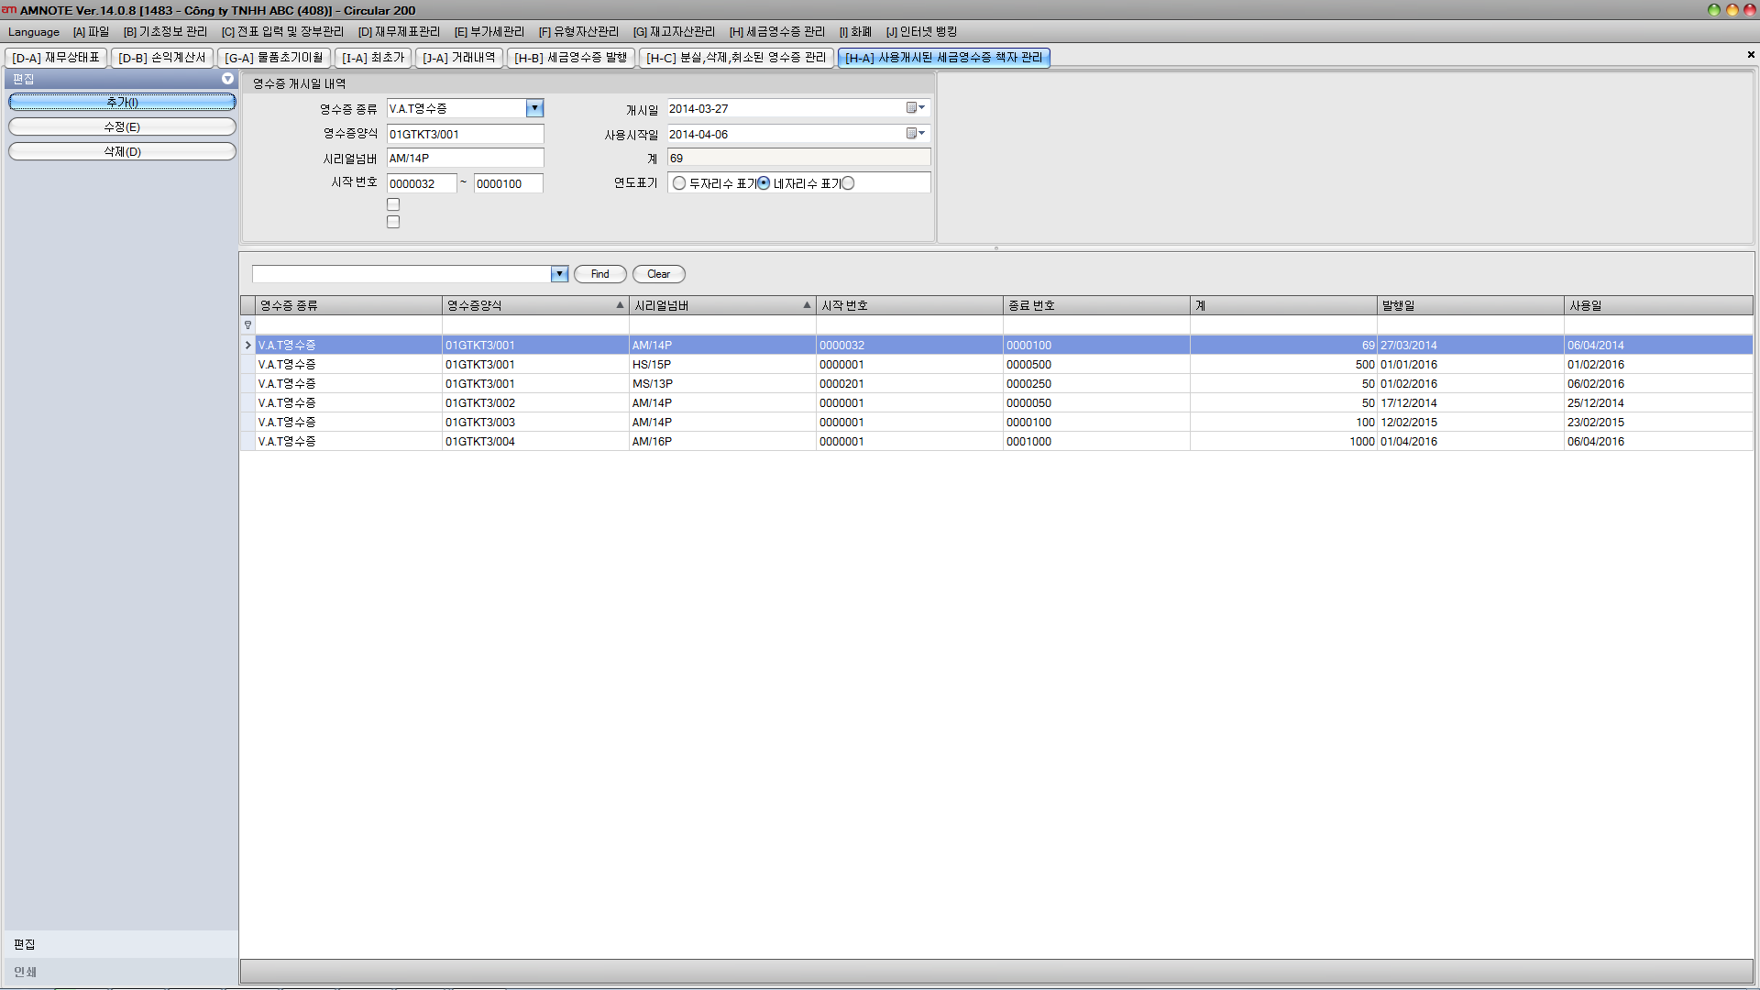
Task: Select the row with serial HS/15P
Action: [652, 365]
